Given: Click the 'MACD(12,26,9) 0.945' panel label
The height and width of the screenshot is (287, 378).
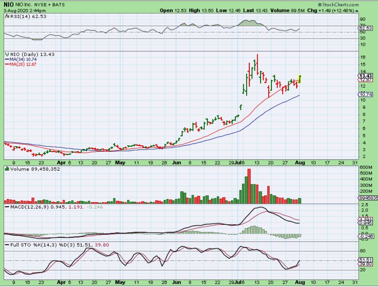Looking at the screenshot, I should [x=38, y=207].
